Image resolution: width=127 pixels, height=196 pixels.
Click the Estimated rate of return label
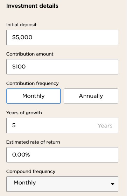tap(33, 142)
